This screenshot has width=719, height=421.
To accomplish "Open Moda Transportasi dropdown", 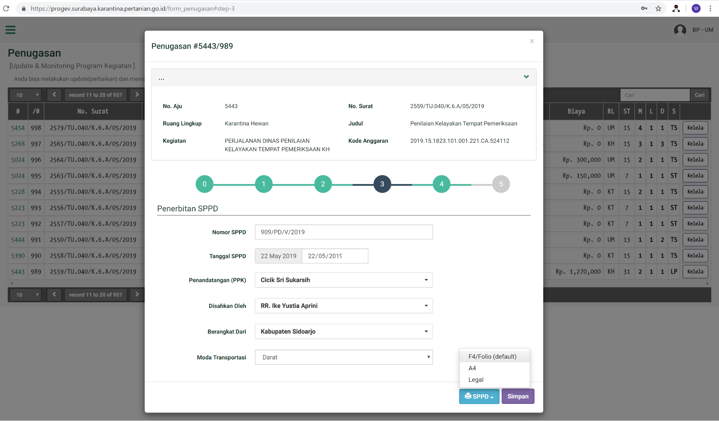I will (343, 357).
